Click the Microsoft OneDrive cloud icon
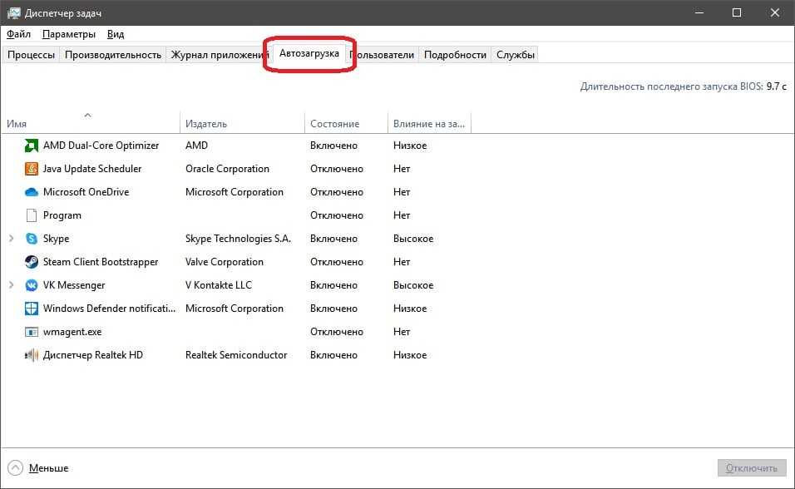Image resolution: width=795 pixels, height=489 pixels. pos(32,192)
